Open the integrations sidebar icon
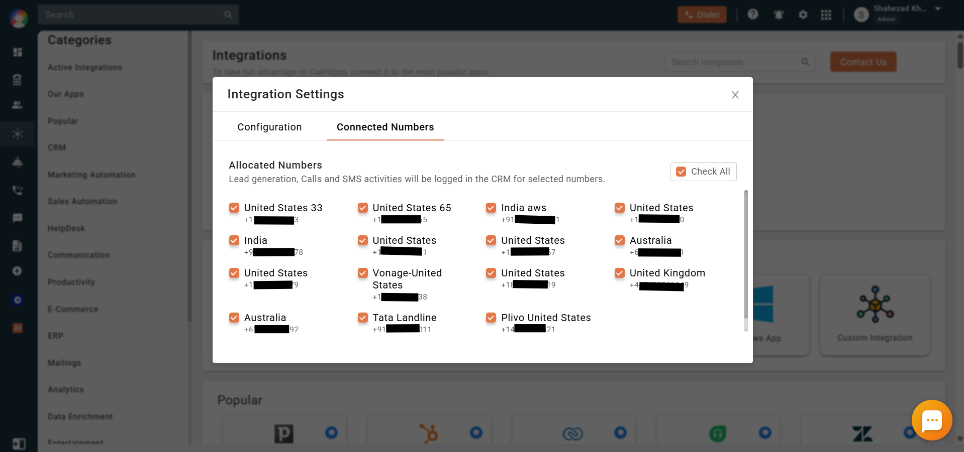Viewport: 964px width, 452px height. click(x=18, y=134)
